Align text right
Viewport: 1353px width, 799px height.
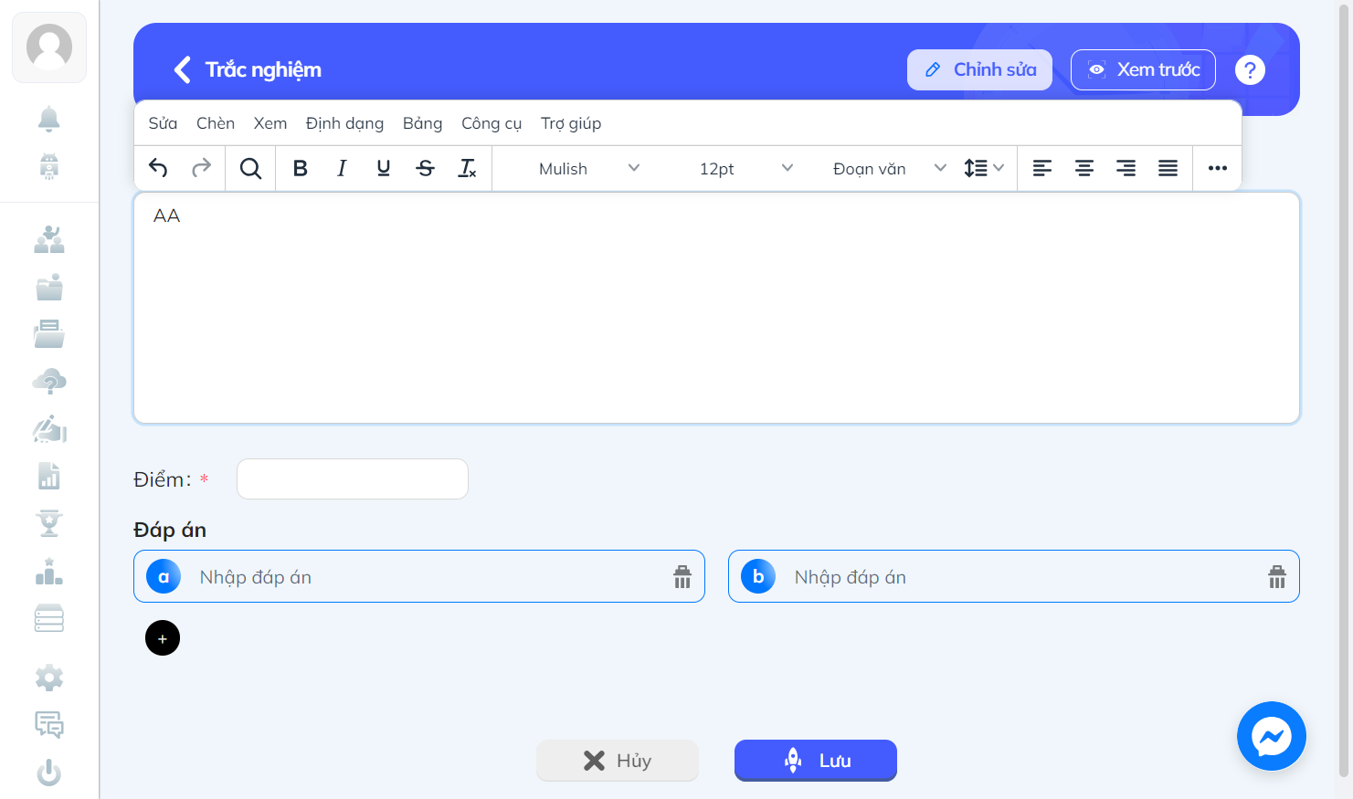point(1126,168)
